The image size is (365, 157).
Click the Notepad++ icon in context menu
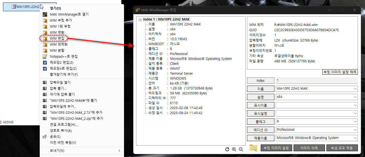click(45, 56)
